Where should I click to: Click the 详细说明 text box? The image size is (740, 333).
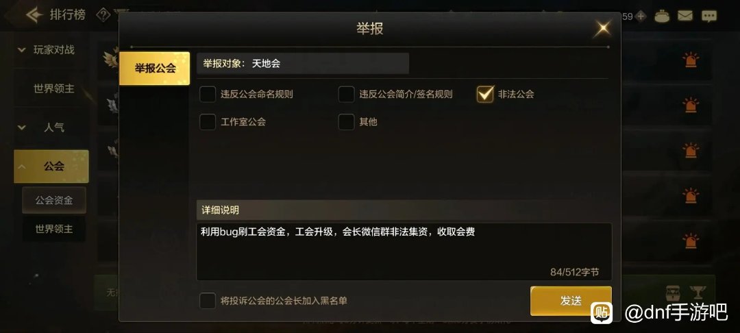click(x=404, y=251)
